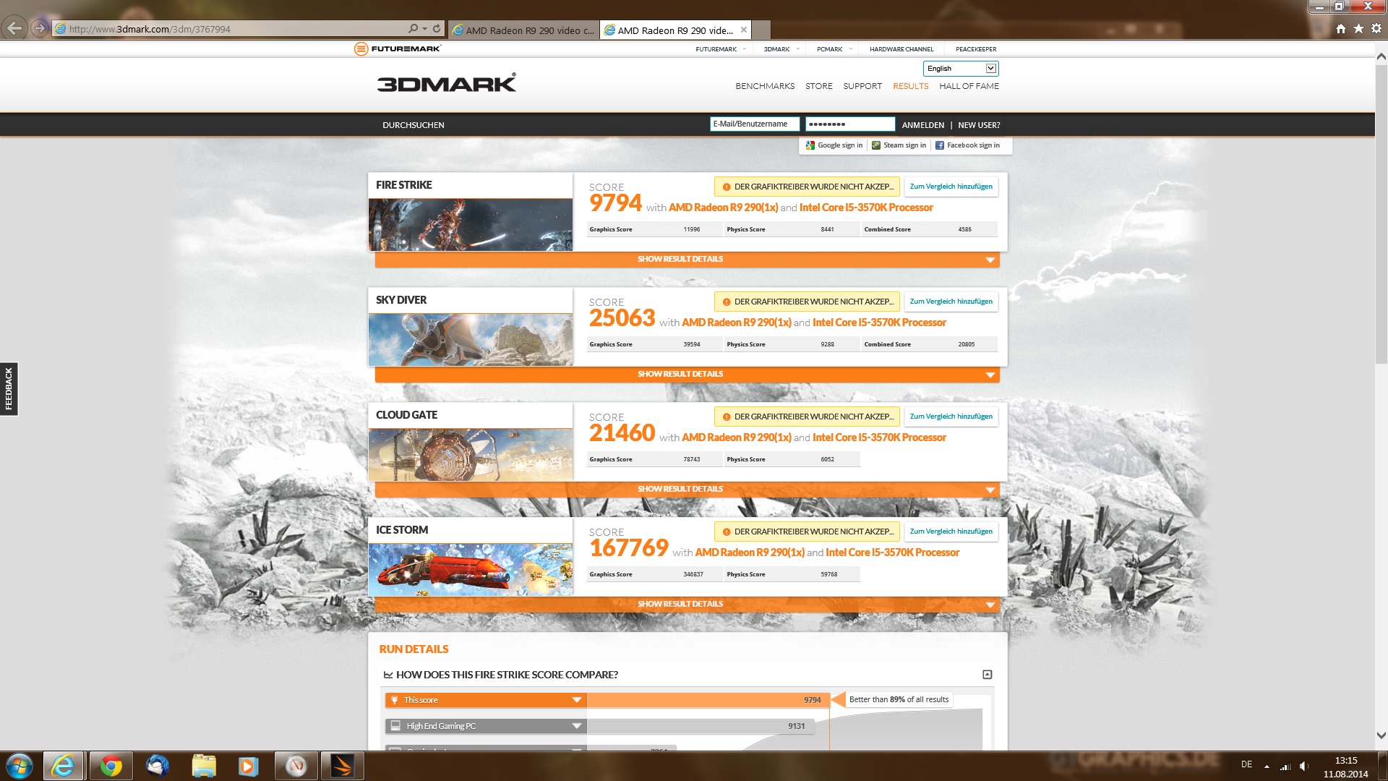Image resolution: width=1388 pixels, height=781 pixels.
Task: Collapse the Fire Strike score compare section
Action: pyautogui.click(x=987, y=675)
